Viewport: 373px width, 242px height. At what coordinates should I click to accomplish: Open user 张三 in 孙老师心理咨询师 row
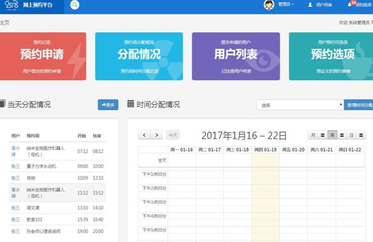pos(16,231)
